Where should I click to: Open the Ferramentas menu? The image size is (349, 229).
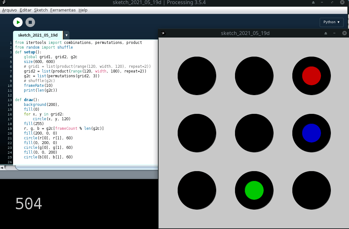pyautogui.click(x=63, y=10)
